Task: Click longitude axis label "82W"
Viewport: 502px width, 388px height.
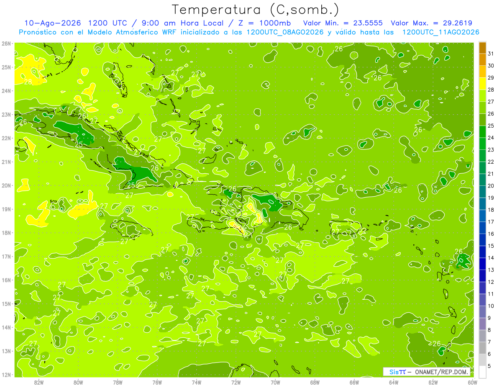Action: point(38,382)
